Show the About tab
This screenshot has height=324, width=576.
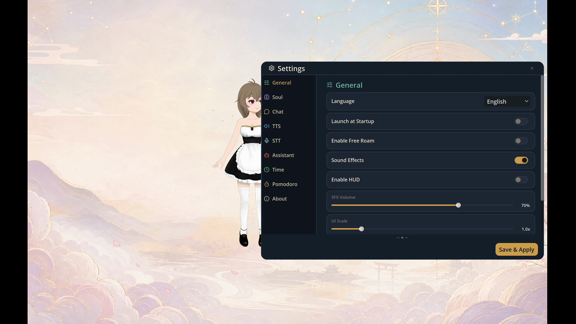[289, 199]
